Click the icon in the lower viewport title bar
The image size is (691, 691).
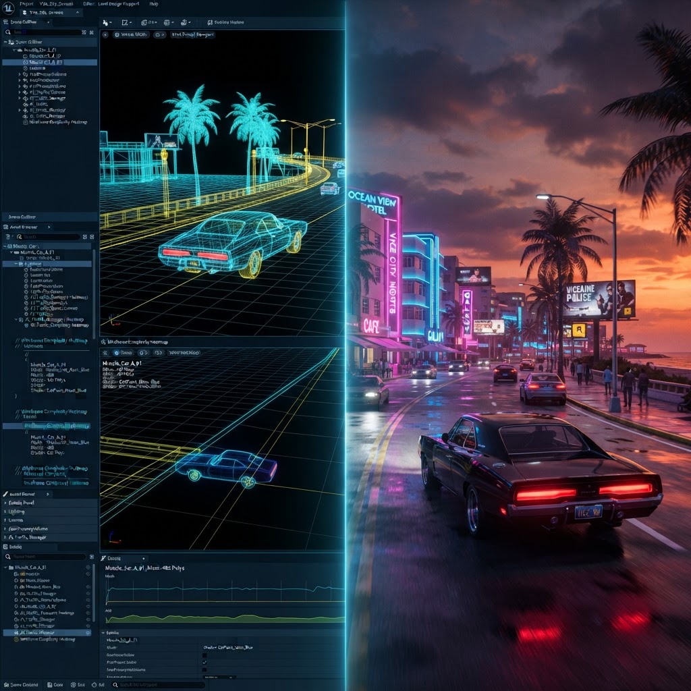tap(103, 342)
